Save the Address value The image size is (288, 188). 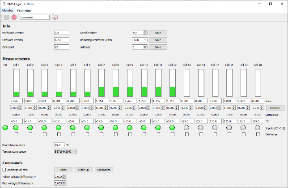(x=158, y=47)
